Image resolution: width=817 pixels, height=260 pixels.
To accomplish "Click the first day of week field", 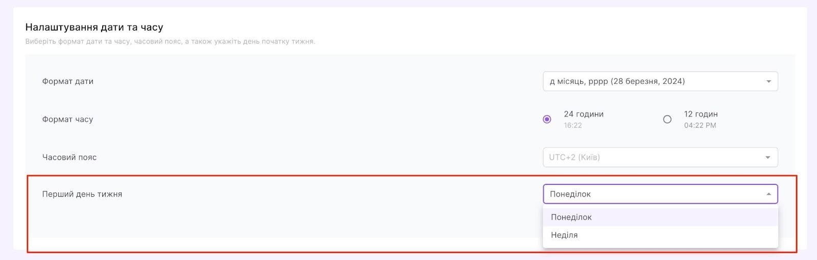I will (x=654, y=194).
